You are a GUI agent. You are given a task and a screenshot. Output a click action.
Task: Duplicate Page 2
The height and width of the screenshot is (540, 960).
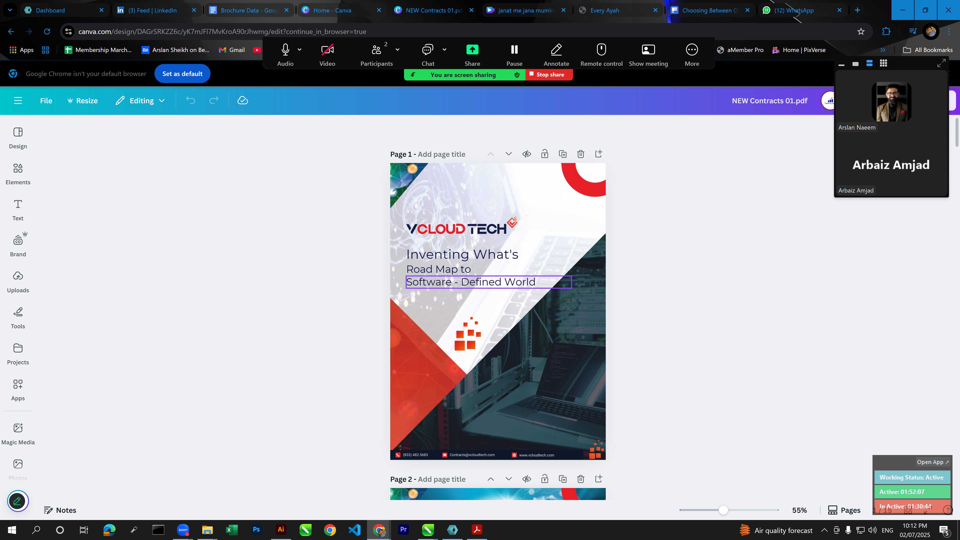pos(563,479)
